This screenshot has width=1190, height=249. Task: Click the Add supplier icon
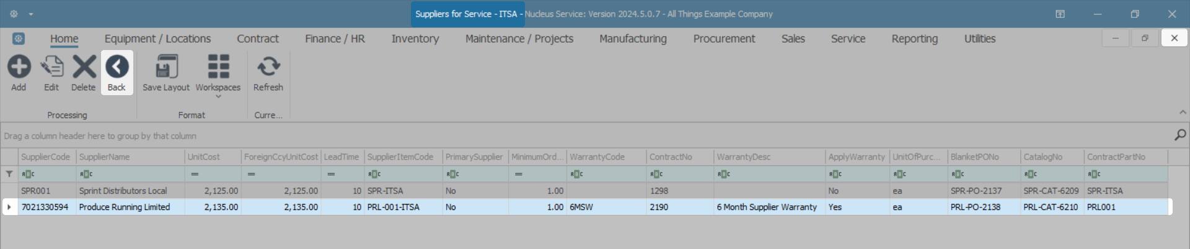click(x=19, y=67)
